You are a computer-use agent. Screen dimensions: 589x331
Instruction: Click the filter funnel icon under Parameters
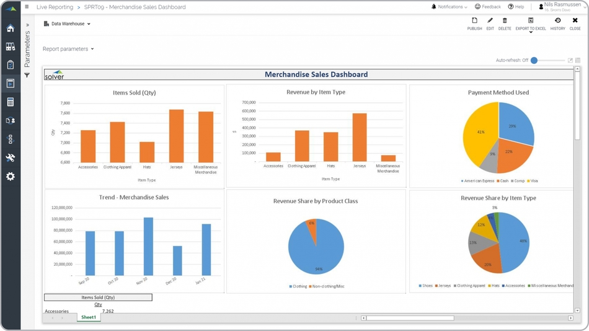(x=27, y=75)
